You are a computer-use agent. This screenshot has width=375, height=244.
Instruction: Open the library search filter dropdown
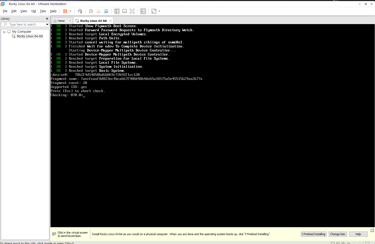click(x=47, y=25)
